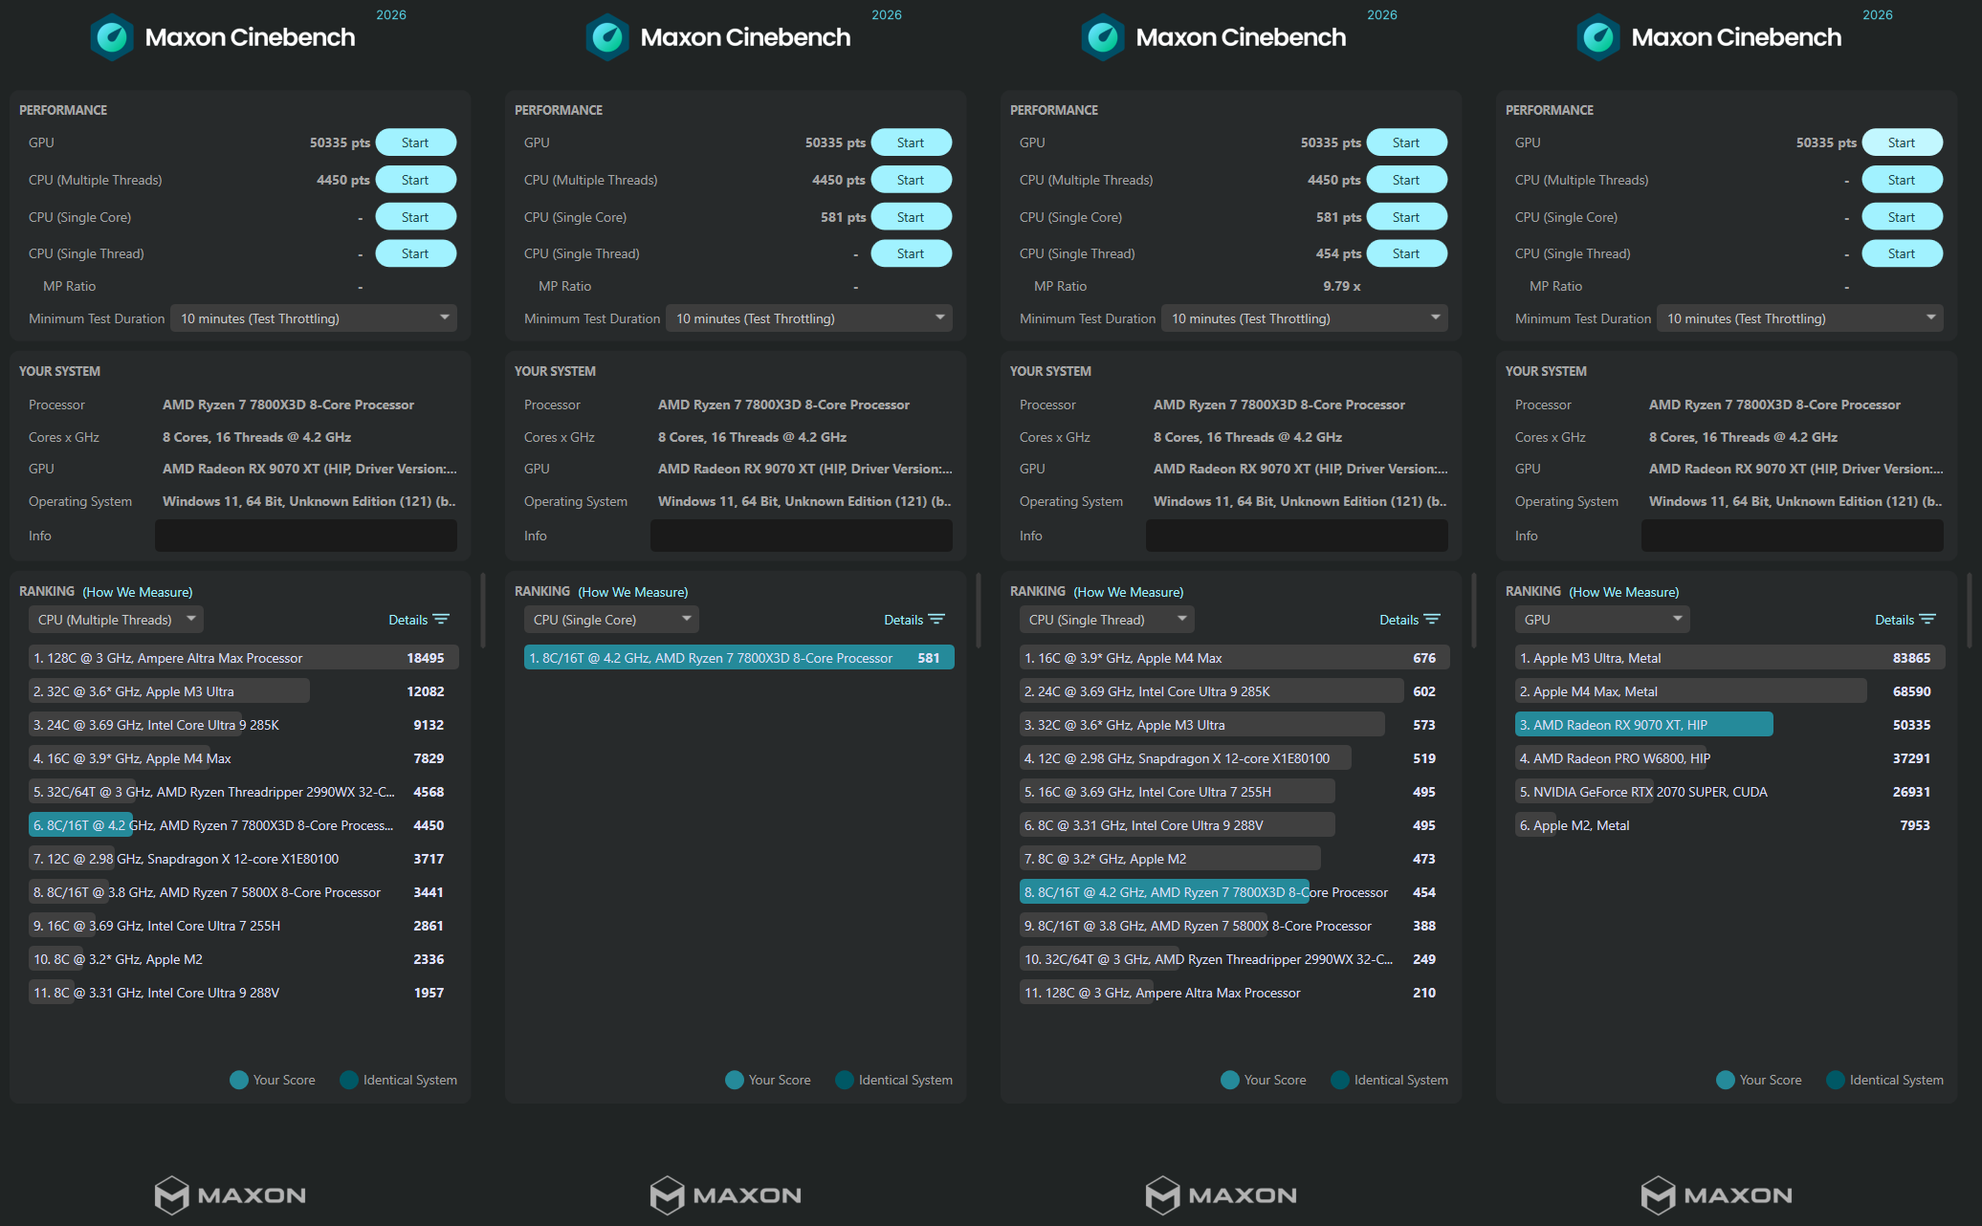1982x1226 pixels.
Task: Open the Minimum Test Duration dropdown in the leftmost window
Action: pyautogui.click(x=314, y=318)
